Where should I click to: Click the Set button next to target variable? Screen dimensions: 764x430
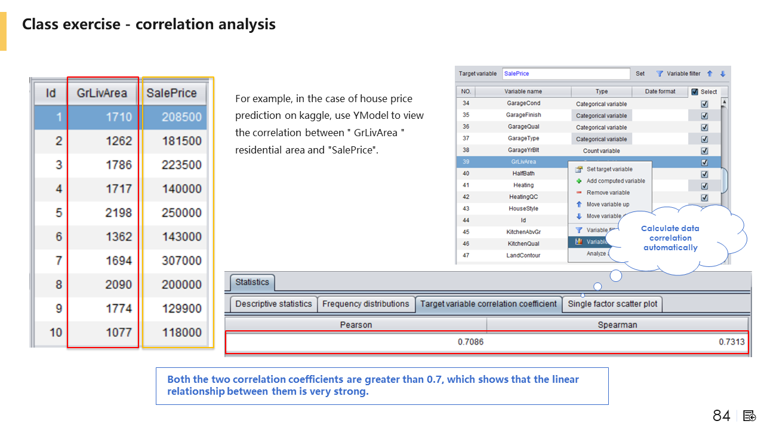[x=640, y=74]
